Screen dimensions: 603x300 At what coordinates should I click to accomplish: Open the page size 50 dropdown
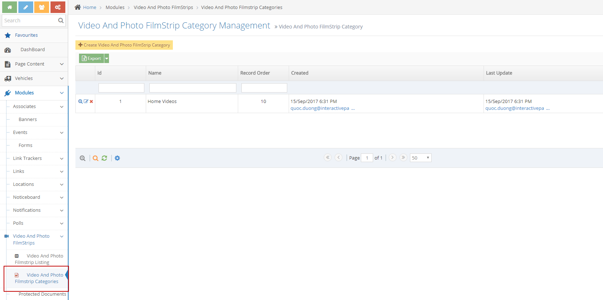(420, 158)
